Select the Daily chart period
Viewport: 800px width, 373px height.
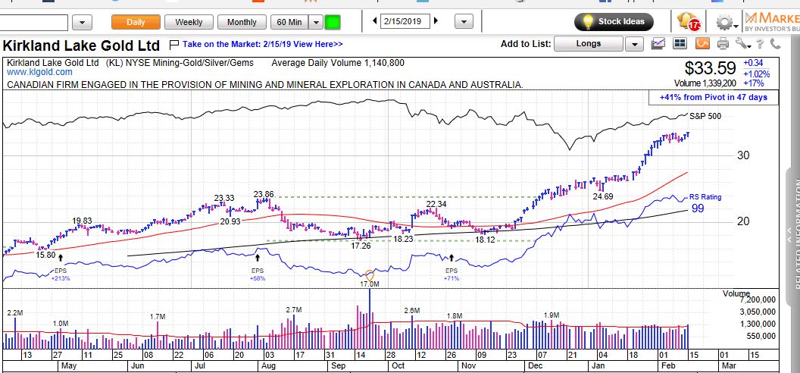click(136, 22)
